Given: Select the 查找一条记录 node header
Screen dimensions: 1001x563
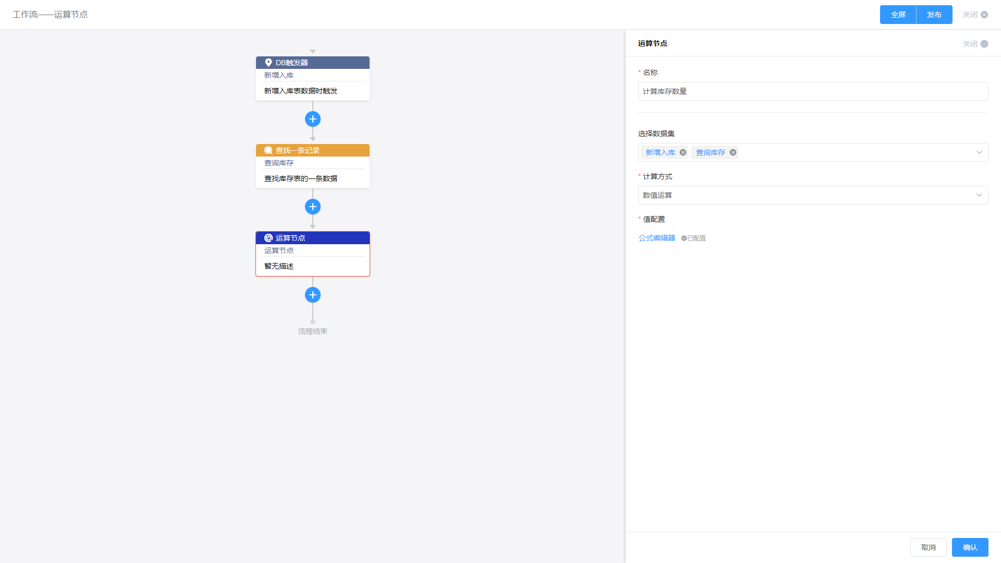Looking at the screenshot, I should coord(313,150).
